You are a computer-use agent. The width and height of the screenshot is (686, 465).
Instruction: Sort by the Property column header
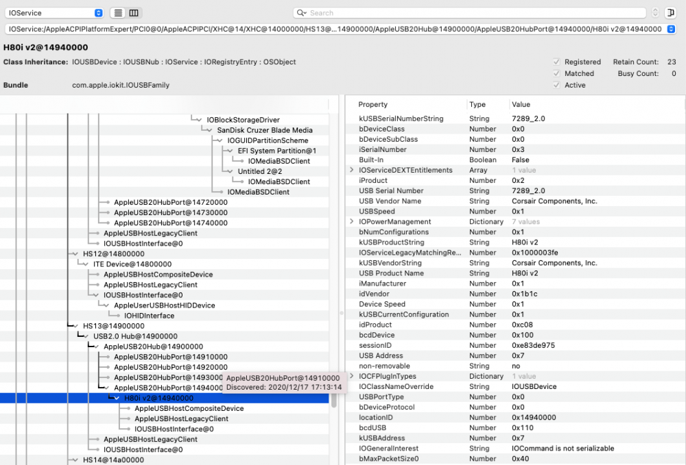[x=372, y=104]
